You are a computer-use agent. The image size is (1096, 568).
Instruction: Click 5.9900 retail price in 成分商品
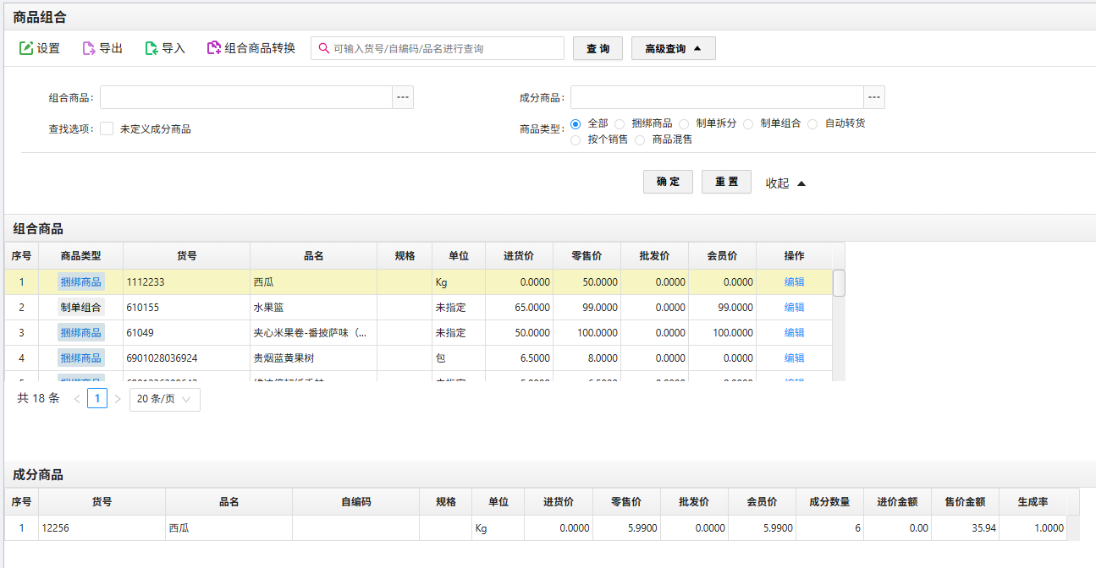click(x=627, y=528)
